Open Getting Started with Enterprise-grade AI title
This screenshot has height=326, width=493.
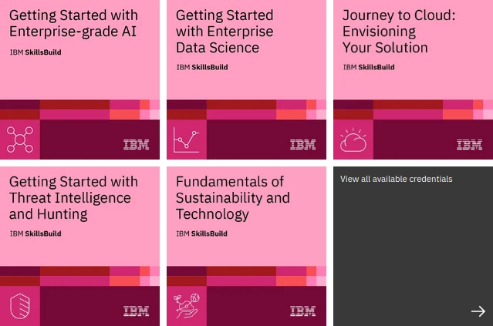pos(74,23)
